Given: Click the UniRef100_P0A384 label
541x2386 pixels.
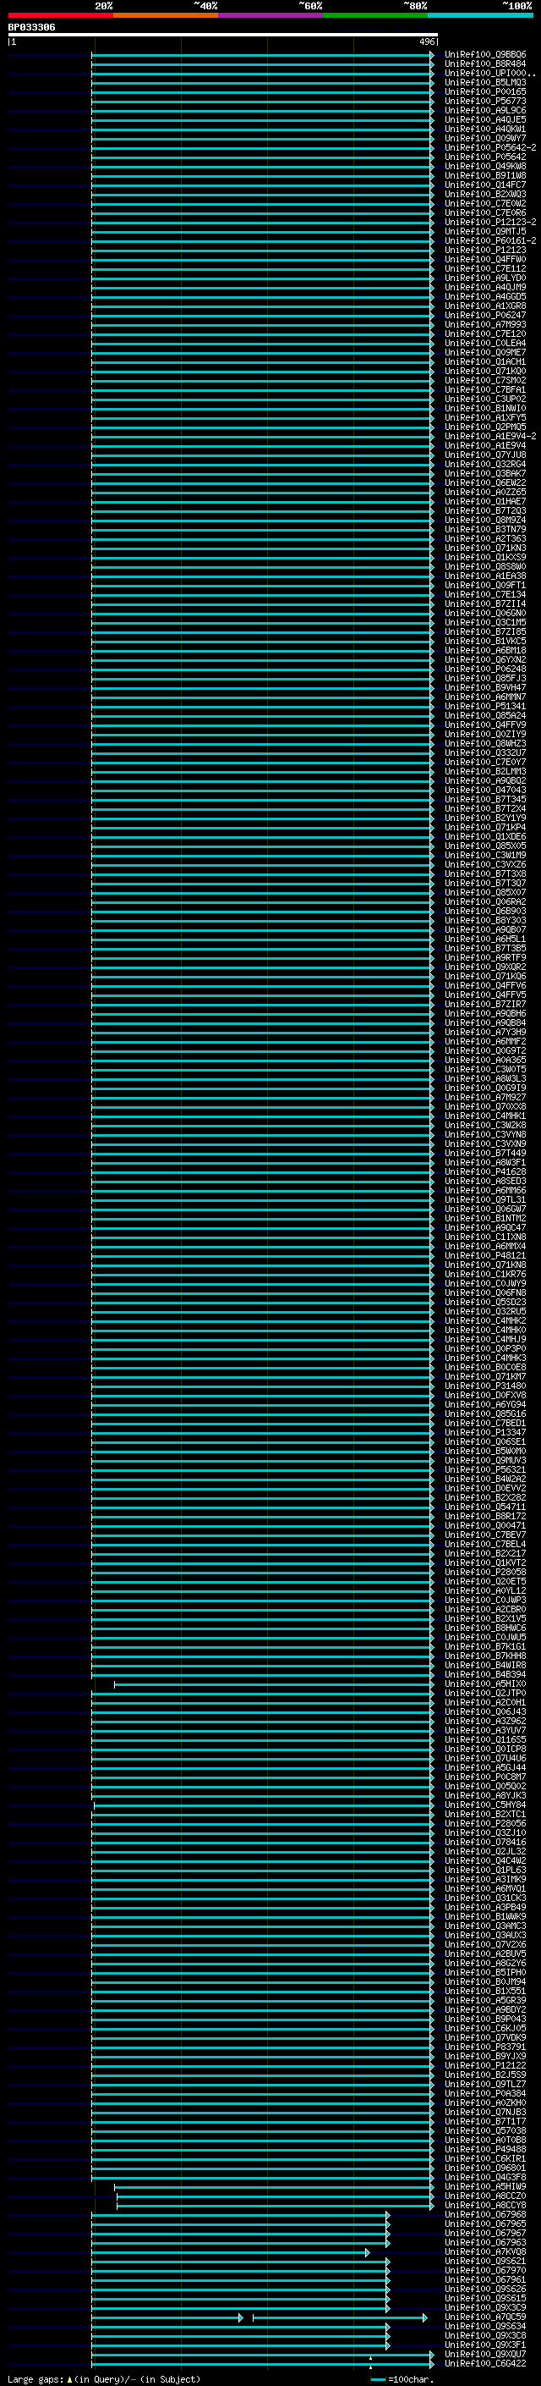Looking at the screenshot, I should [484, 2093].
